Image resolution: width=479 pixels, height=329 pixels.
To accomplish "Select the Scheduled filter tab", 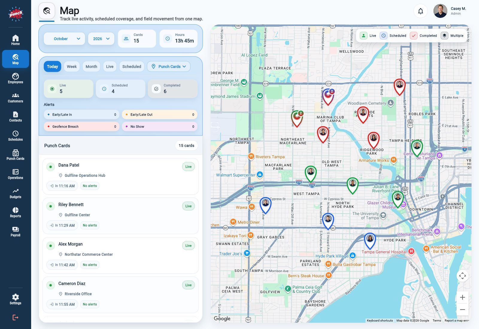I will point(132,66).
